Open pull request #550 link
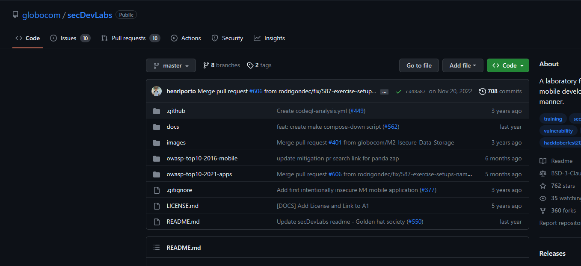The height and width of the screenshot is (266, 581). tap(415, 222)
